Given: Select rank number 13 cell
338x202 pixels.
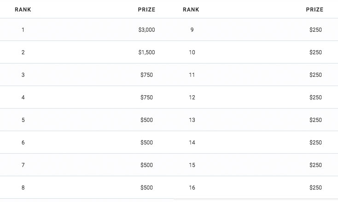Looking at the screenshot, I should [x=192, y=120].
